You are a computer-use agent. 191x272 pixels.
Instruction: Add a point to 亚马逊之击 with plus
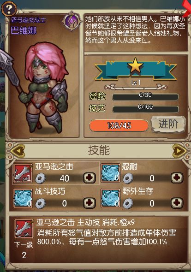[x=90, y=178]
